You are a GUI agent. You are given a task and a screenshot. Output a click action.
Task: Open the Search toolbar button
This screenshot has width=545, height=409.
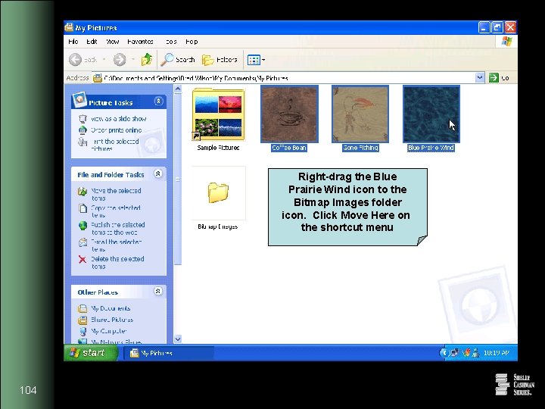tap(178, 60)
